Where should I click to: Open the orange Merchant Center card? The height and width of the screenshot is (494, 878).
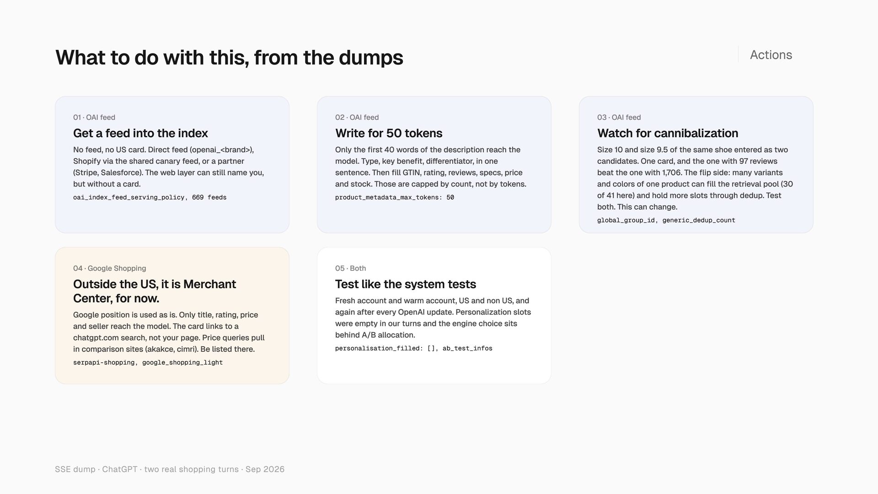(x=172, y=316)
